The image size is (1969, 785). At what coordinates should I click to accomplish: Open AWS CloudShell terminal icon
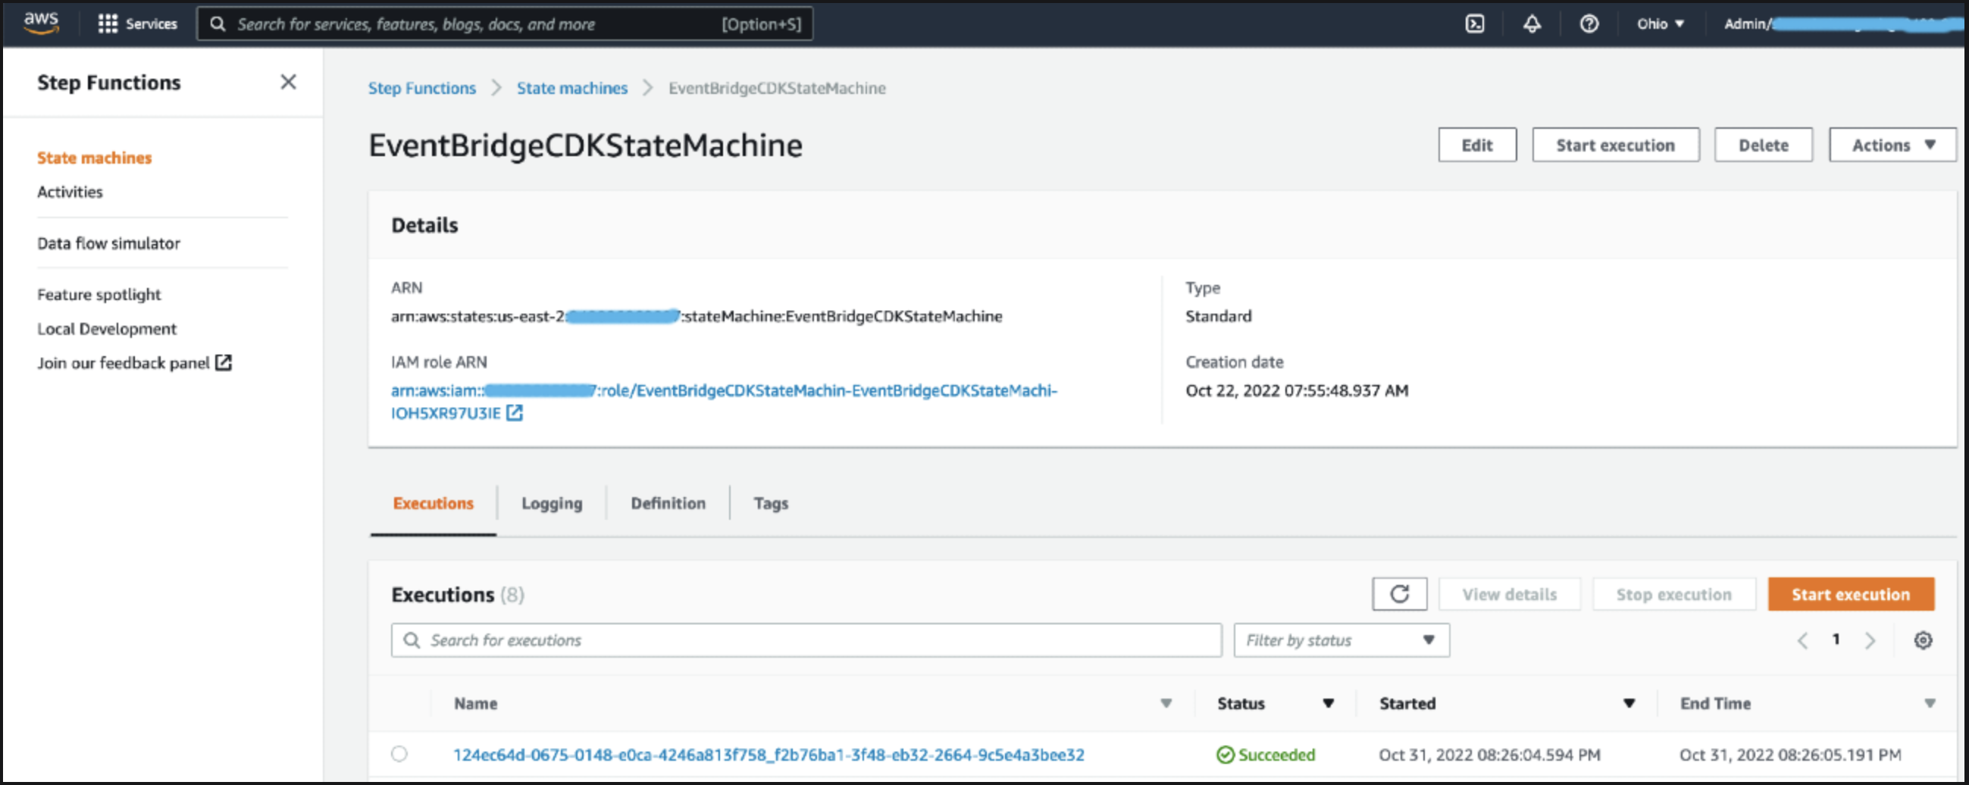[1474, 23]
